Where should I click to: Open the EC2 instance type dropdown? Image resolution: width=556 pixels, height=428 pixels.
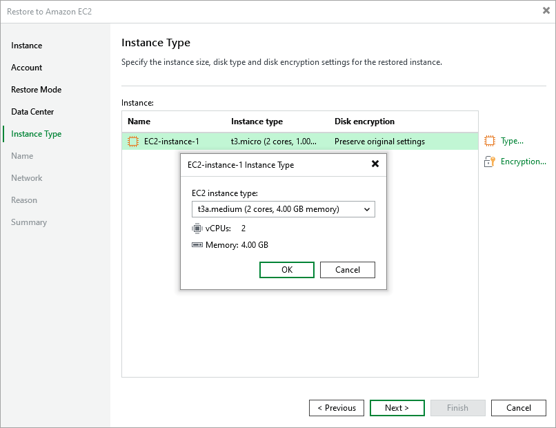pos(369,208)
